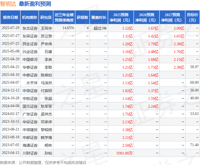Click 2.09亿 in the 东北证券 row
This screenshot has height=165, width=200.
tap(179, 28)
